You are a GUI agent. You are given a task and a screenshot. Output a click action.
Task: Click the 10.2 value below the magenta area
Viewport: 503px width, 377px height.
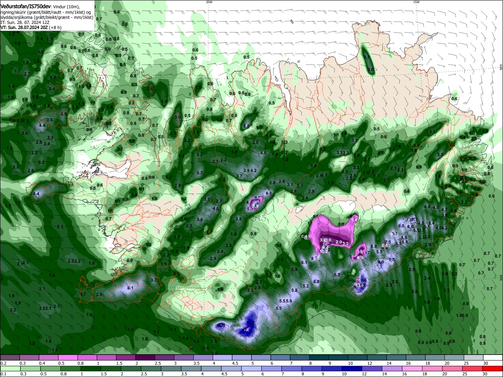[x=324, y=251]
